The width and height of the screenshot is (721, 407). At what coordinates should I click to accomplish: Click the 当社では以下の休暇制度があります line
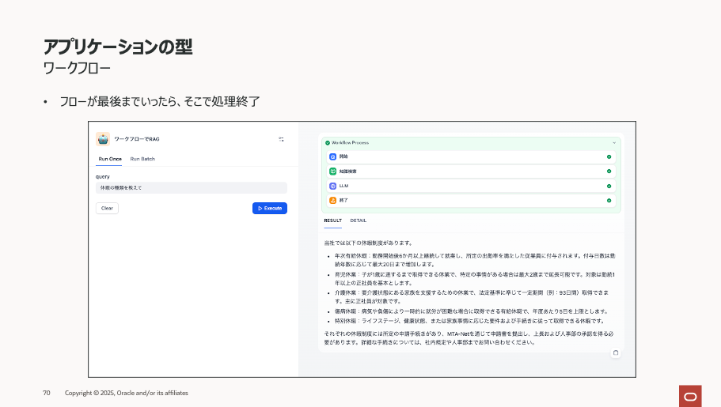369,243
